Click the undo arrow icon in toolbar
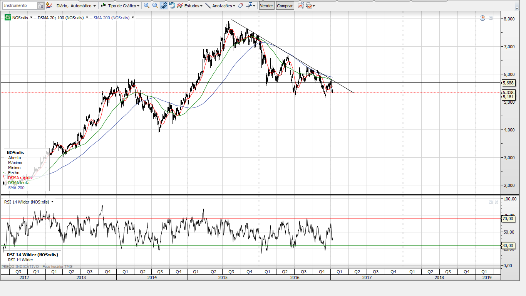Viewport: 526px width, 296px height. click(x=172, y=6)
